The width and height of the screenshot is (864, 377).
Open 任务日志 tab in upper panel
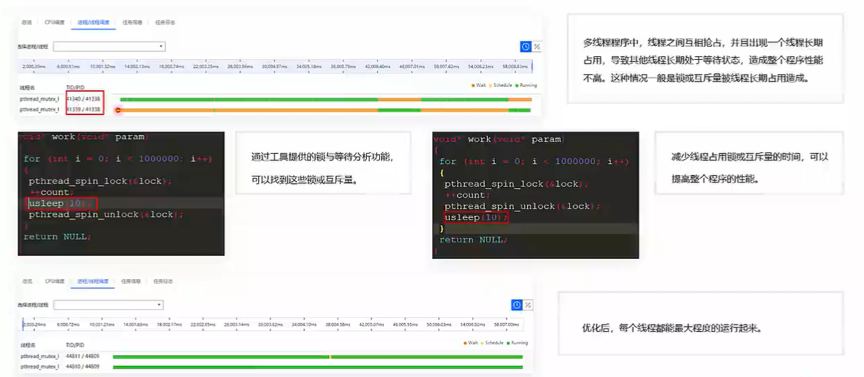166,23
